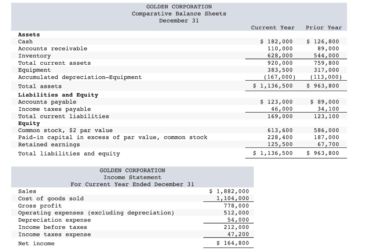Viewport: 390px width, 252px height.
Task: Click the 'Inventory' row label
Action: click(34, 55)
